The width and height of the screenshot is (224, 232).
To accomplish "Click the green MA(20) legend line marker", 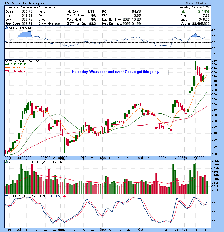I will pyautogui.click(x=6, y=65).
